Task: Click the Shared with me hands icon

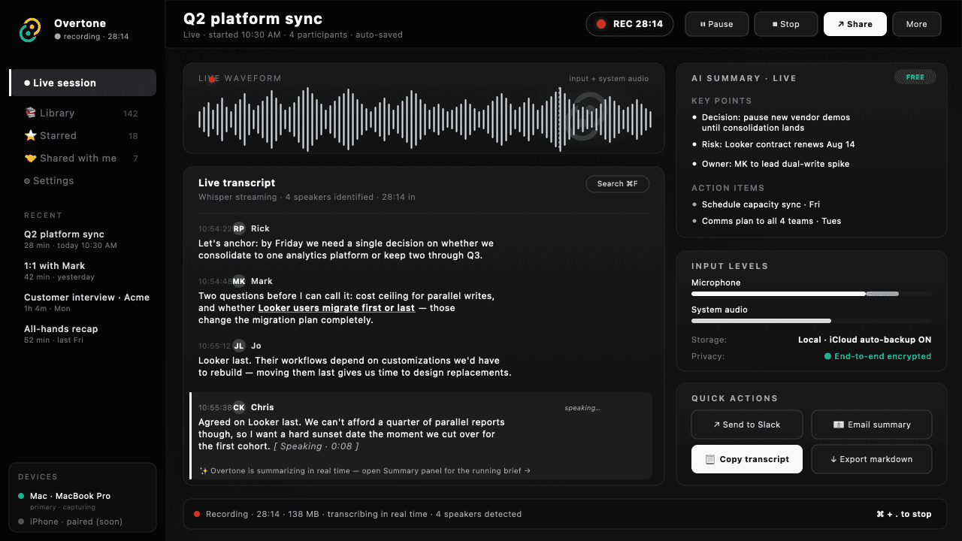Action: (x=30, y=158)
